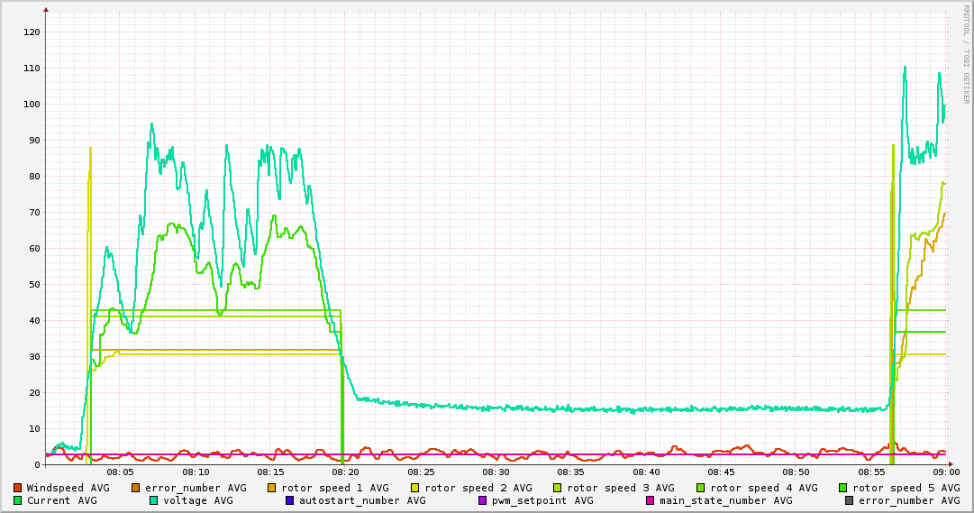Select the rotor speed 3 AVG swatch
The height and width of the screenshot is (513, 974).
pos(558,488)
